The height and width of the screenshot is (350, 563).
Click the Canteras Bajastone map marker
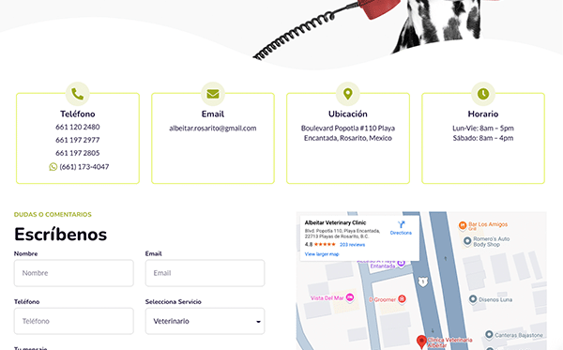pos(489,335)
